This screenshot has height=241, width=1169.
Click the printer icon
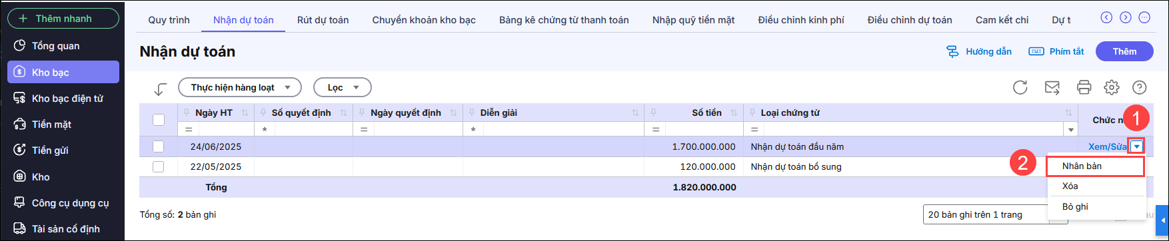click(x=1084, y=87)
